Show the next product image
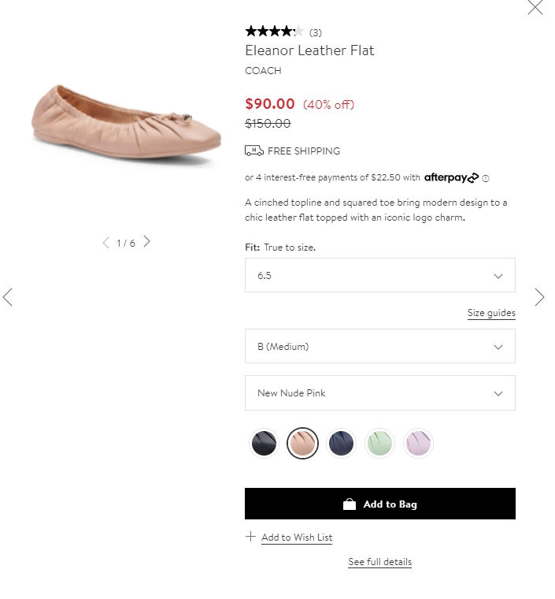Viewport: 555px width, 599px height. [147, 241]
